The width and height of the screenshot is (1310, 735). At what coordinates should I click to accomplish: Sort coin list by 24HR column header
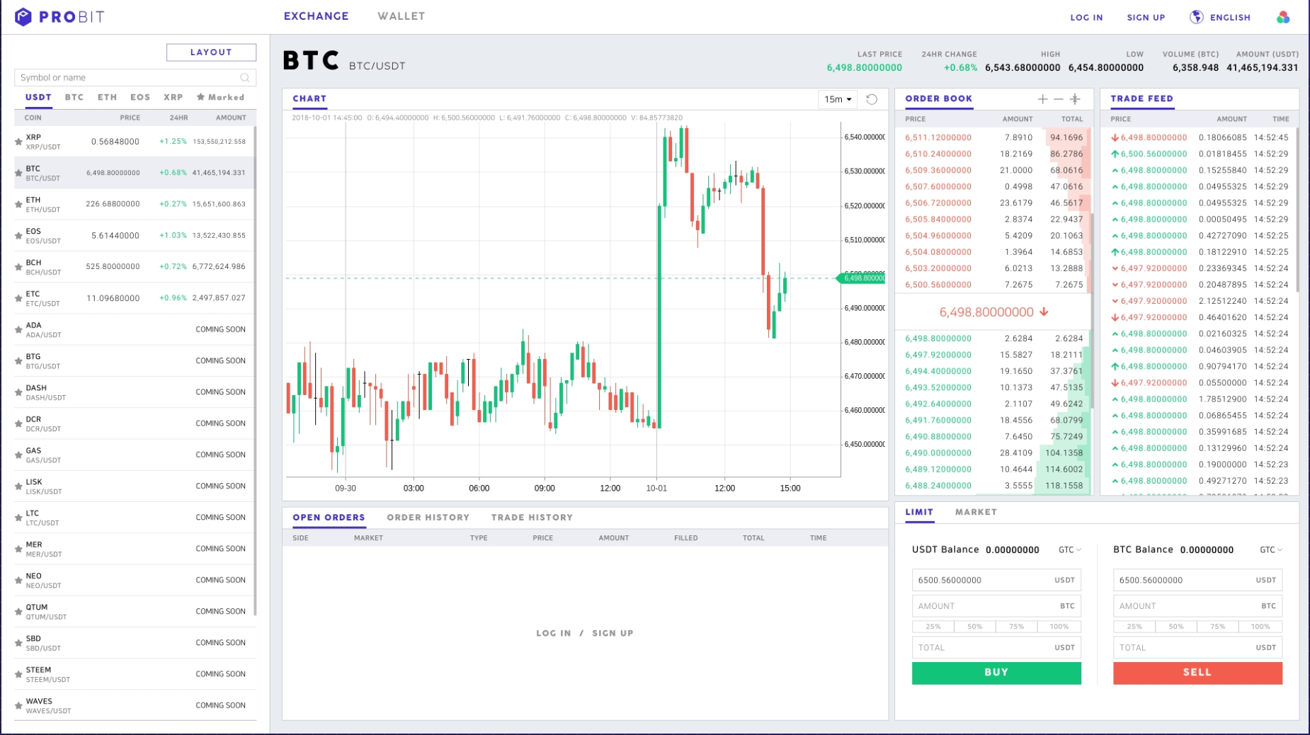click(178, 118)
